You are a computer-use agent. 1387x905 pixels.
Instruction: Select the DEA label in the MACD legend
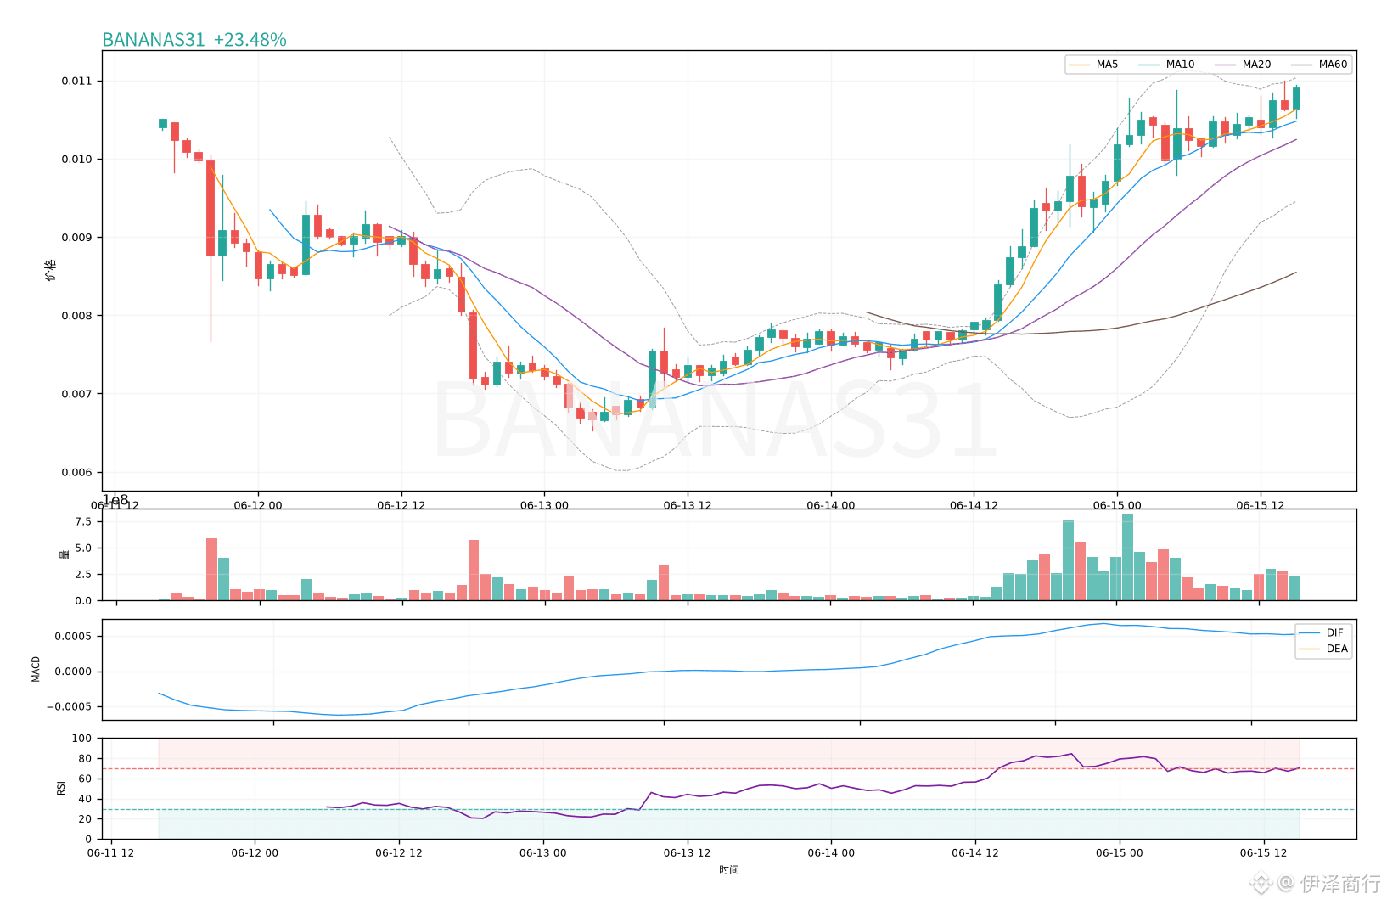tap(1337, 649)
